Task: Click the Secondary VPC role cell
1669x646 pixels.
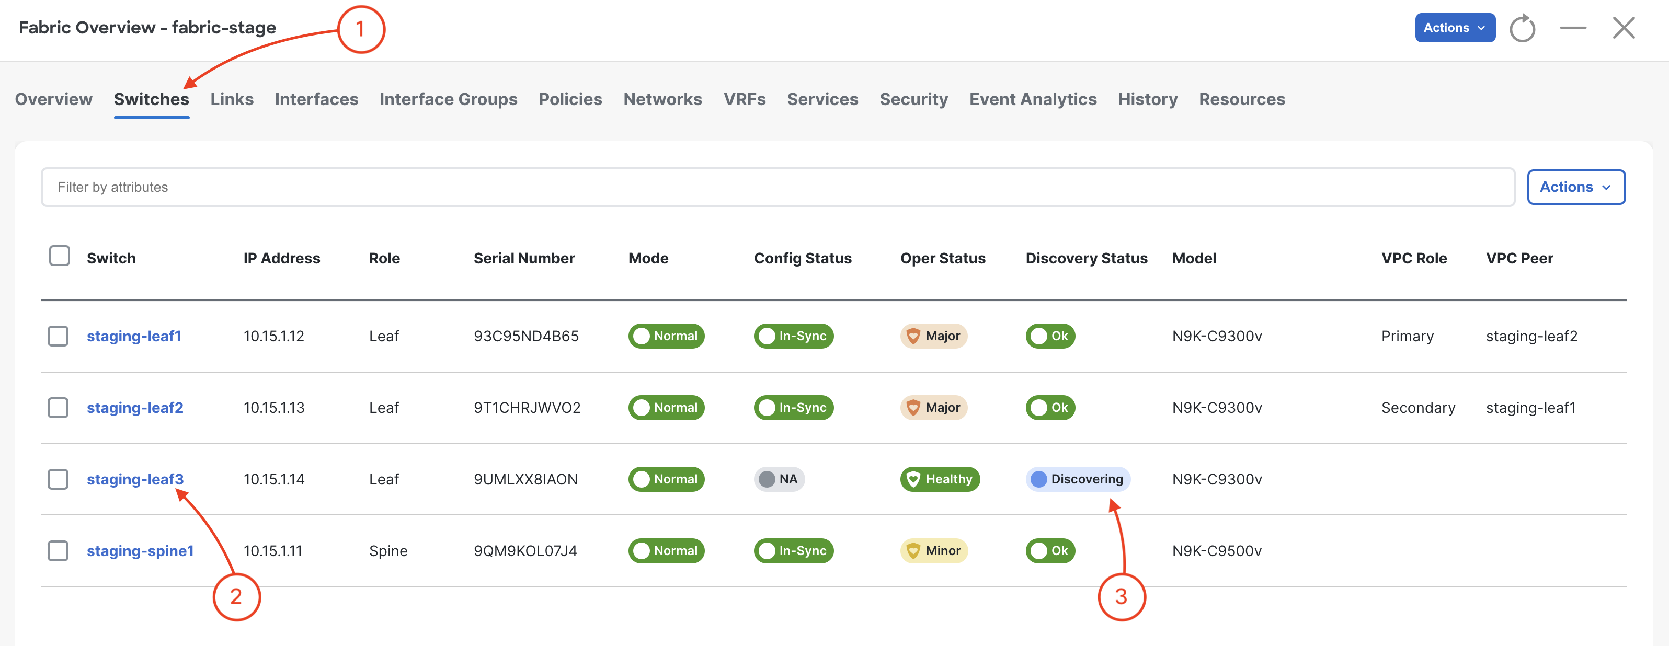Action: (x=1418, y=408)
